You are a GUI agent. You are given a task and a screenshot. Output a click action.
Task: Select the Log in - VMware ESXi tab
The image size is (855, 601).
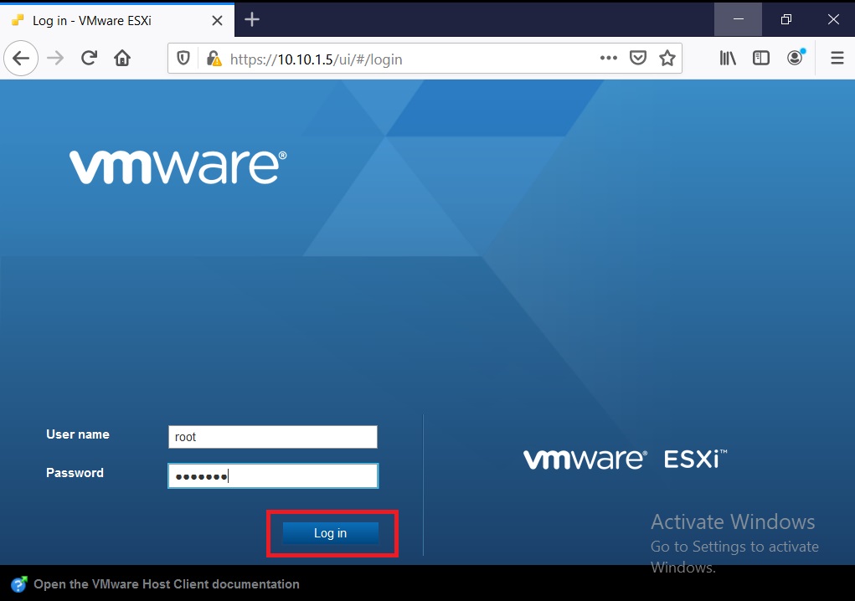pyautogui.click(x=117, y=21)
